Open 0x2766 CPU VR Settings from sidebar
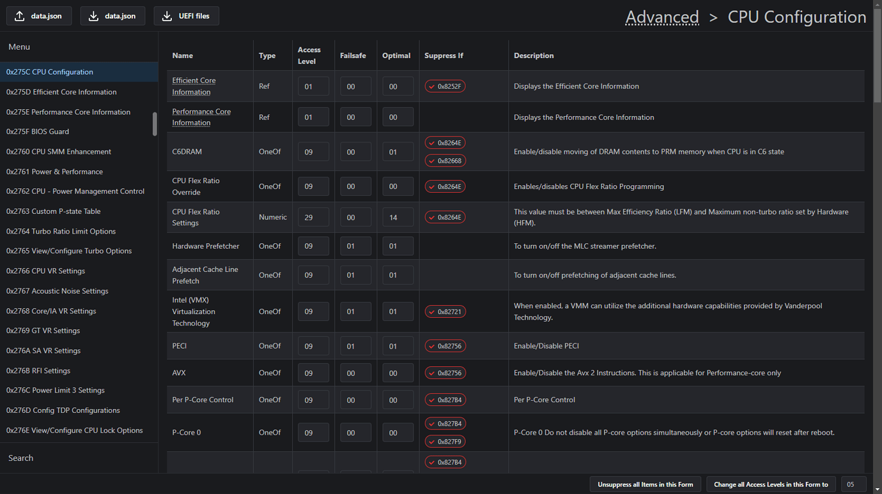This screenshot has height=494, width=882. tap(45, 271)
